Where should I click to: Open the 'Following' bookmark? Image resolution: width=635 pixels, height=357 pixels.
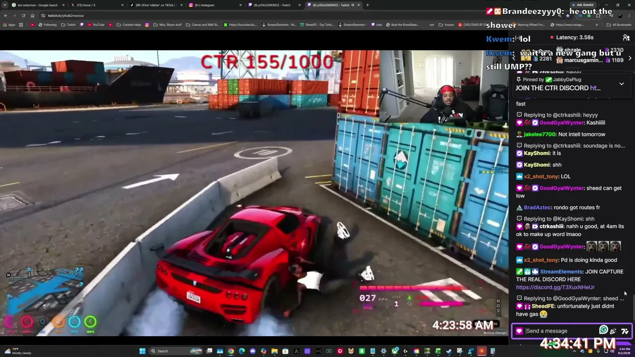[47, 25]
